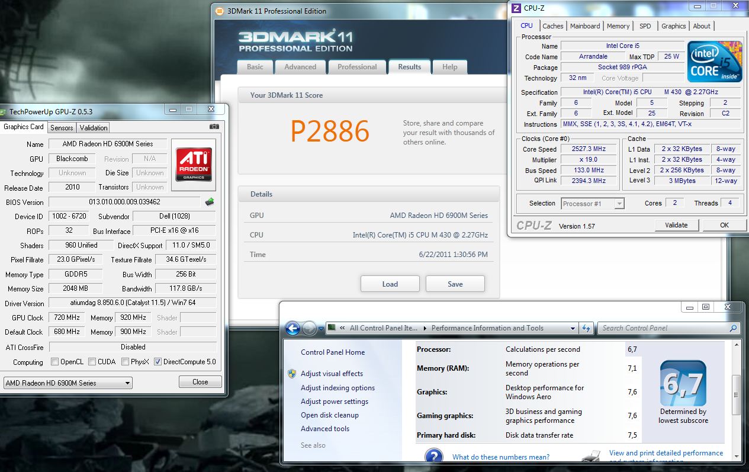Click the ATI Radeon Graphics logo

tap(193, 165)
